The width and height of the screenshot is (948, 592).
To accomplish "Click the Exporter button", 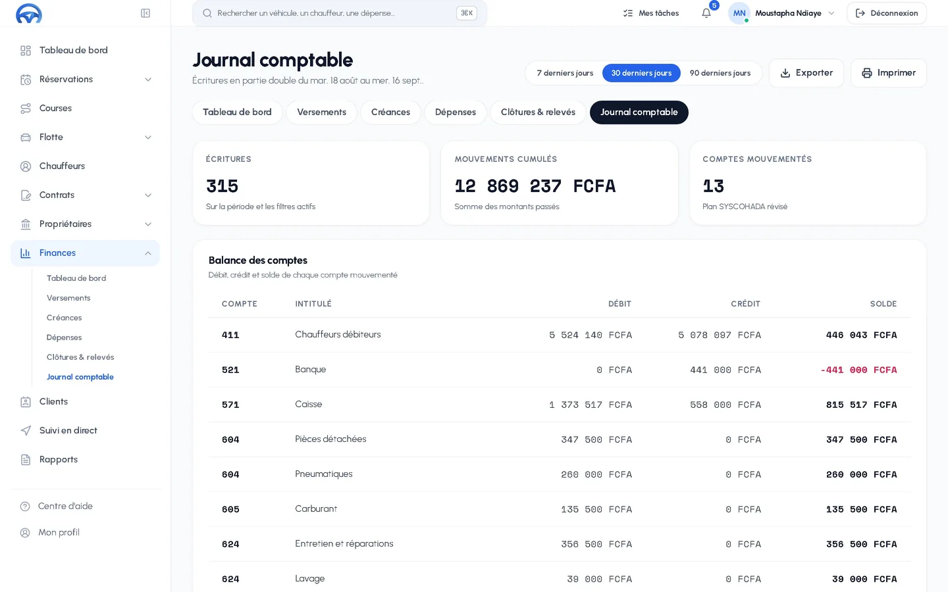I will click(x=806, y=73).
